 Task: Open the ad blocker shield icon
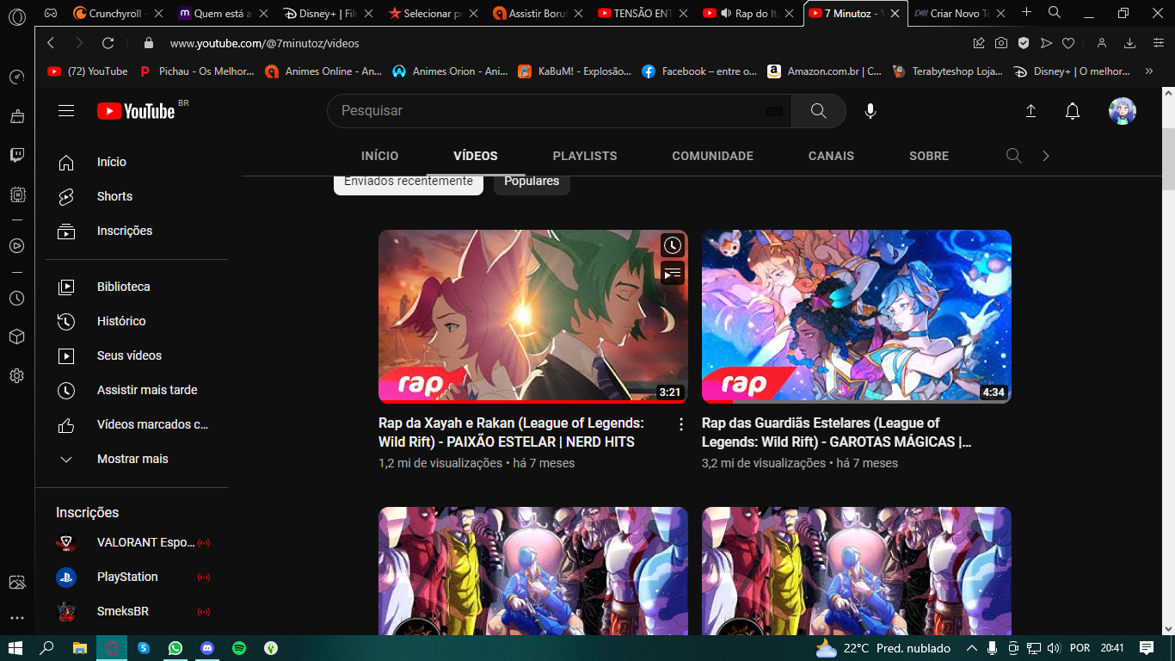[1024, 43]
